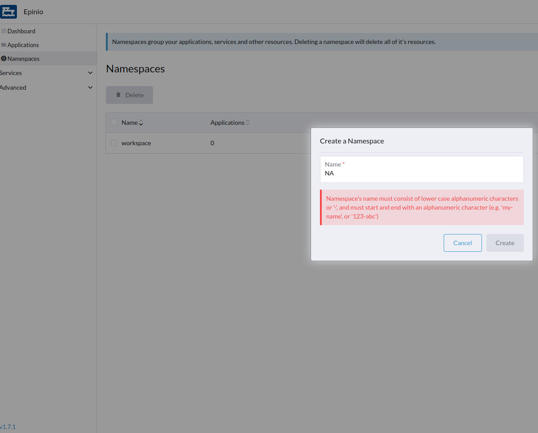Click the Epinio logo in the header
The image size is (538, 433).
click(8, 12)
